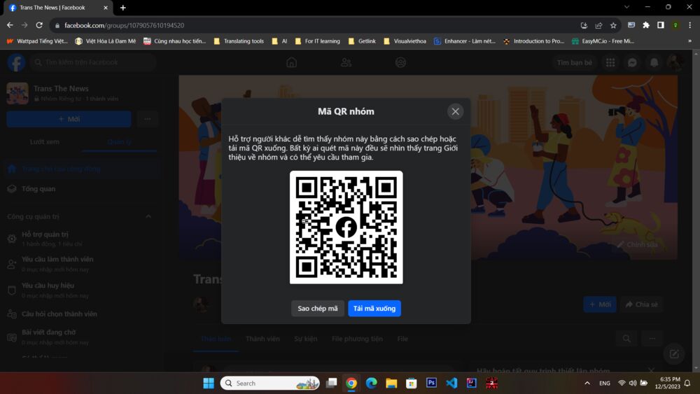Open the Messenger icon

pyautogui.click(x=632, y=62)
